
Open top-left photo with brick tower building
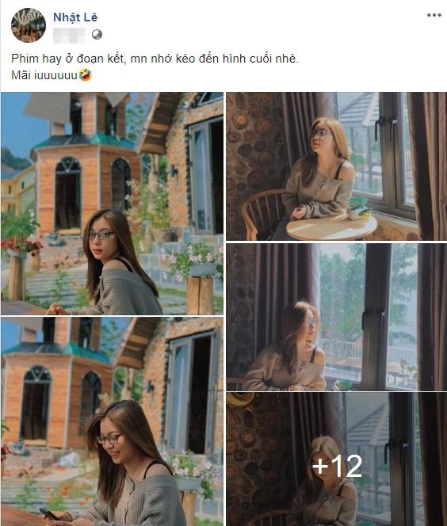coord(112,204)
